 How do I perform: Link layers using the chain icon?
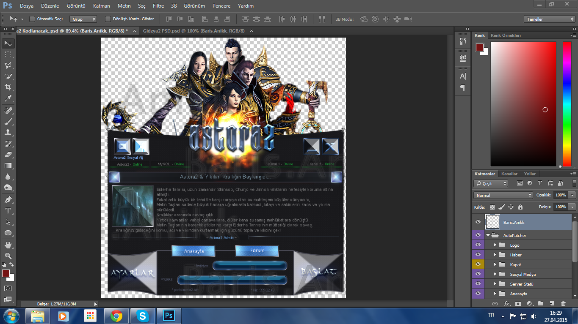click(x=495, y=303)
